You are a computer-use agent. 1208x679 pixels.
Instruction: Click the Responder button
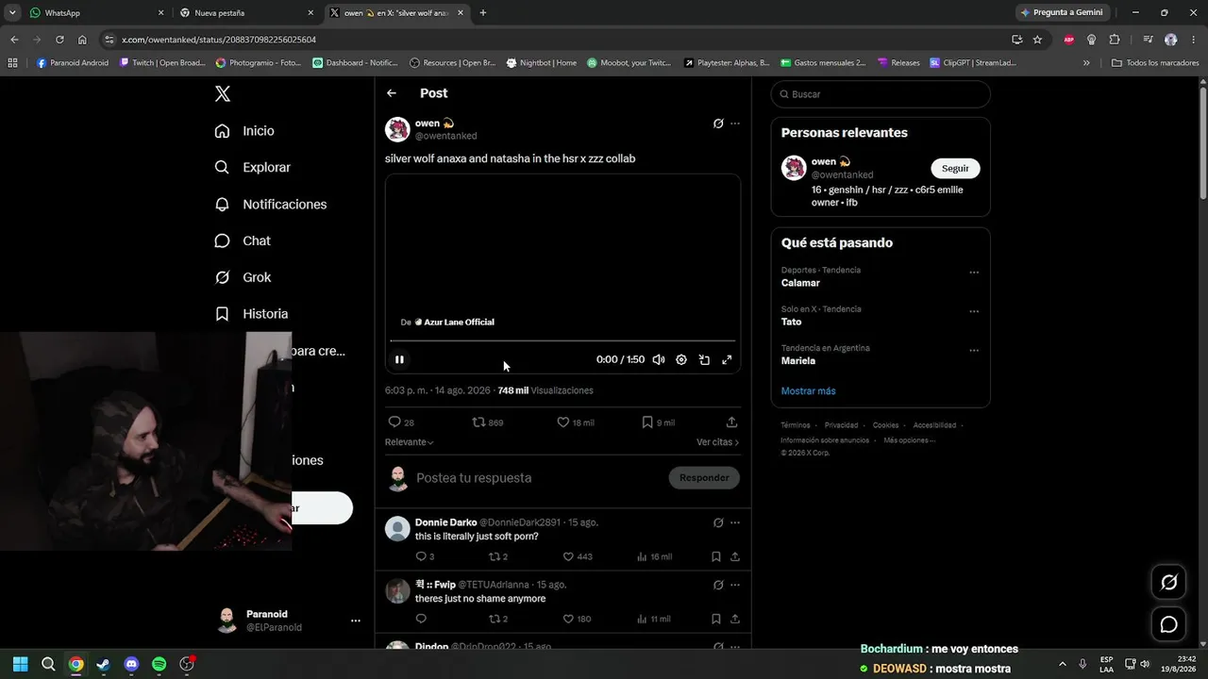coord(704,478)
